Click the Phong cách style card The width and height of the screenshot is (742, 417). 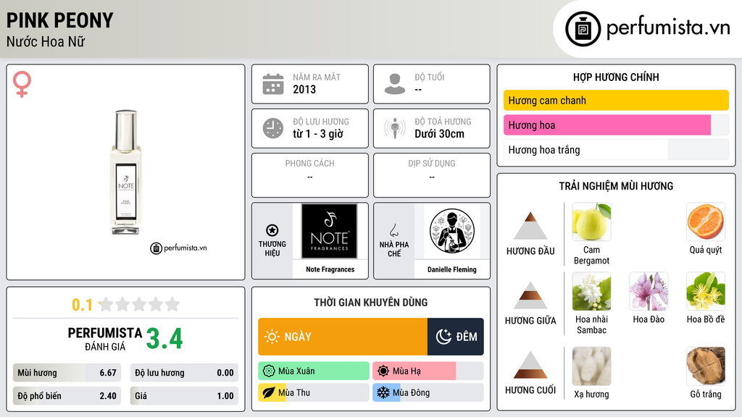[310, 175]
